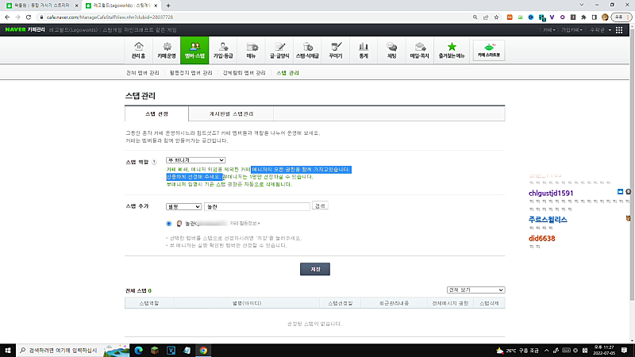This screenshot has width=635, height=357.
Task: Open the 카페 활동정보 link for the member
Action: coord(244,224)
